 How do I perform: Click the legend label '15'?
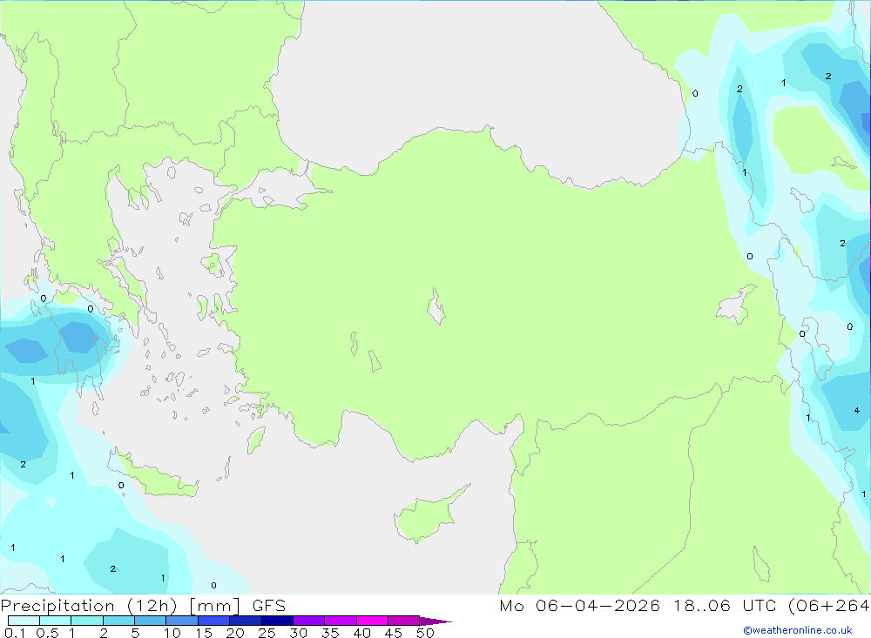click(x=204, y=633)
